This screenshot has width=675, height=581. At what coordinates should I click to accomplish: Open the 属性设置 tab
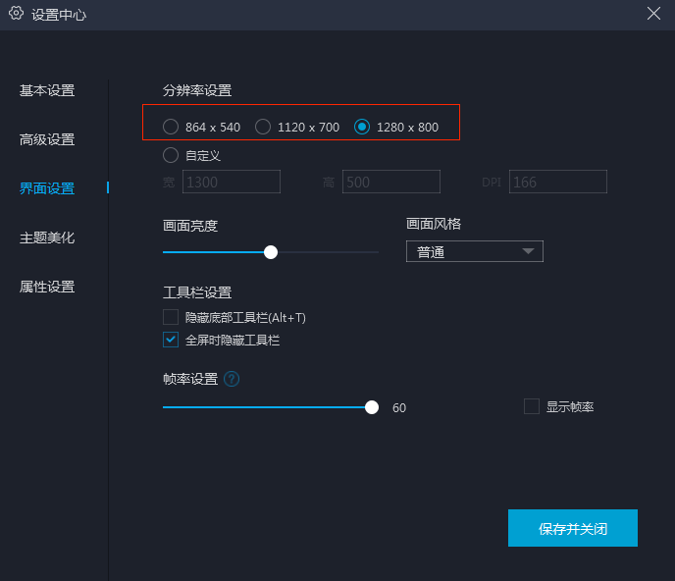coord(47,287)
